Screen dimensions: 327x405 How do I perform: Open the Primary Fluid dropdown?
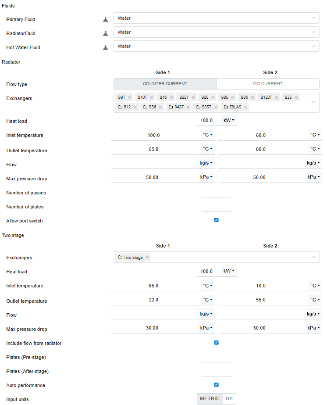click(216, 18)
